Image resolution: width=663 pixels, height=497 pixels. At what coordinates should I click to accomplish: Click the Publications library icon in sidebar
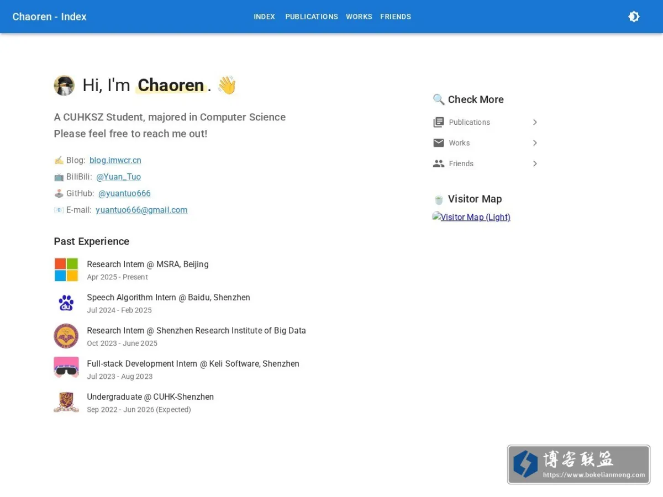(439, 122)
